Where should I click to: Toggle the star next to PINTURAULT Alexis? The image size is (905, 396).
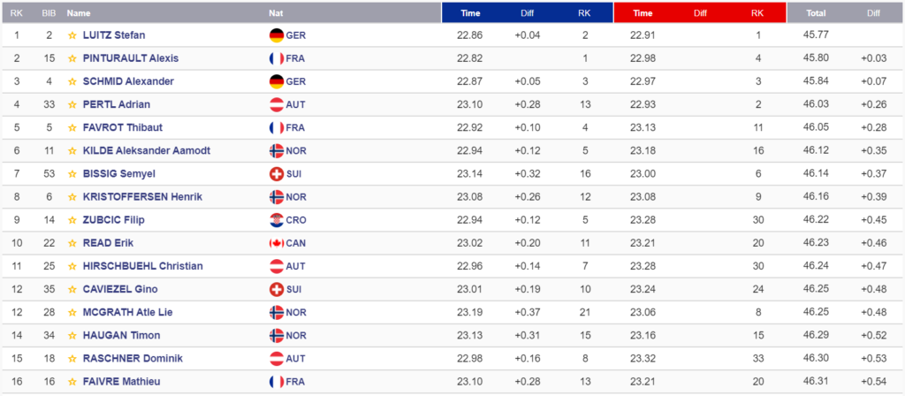pyautogui.click(x=72, y=58)
